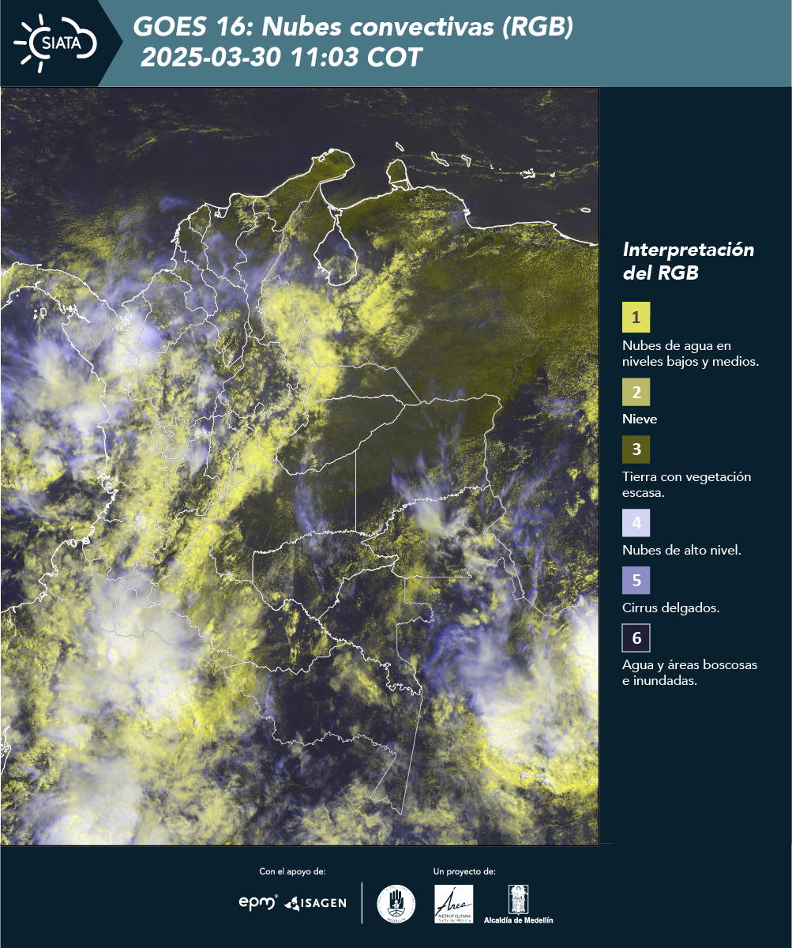Click the 'Interpretación del RGB' legend heading
This screenshot has width=792, height=948.
pos(689,261)
